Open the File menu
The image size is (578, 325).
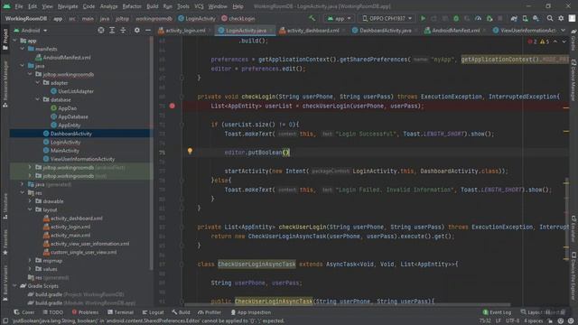[19, 6]
